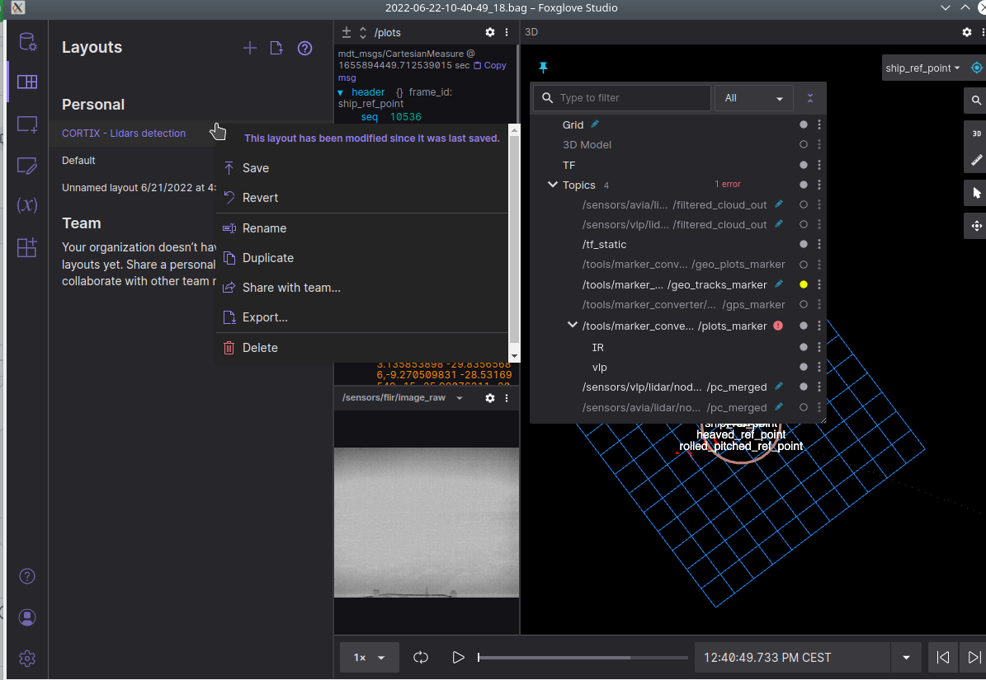Choose Export… in layout menu

pos(362,317)
